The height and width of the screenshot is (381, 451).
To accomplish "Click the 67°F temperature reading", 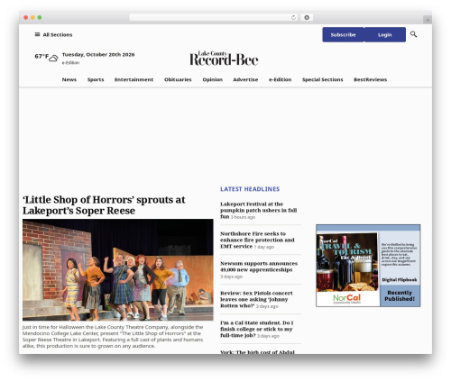I will tap(41, 57).
